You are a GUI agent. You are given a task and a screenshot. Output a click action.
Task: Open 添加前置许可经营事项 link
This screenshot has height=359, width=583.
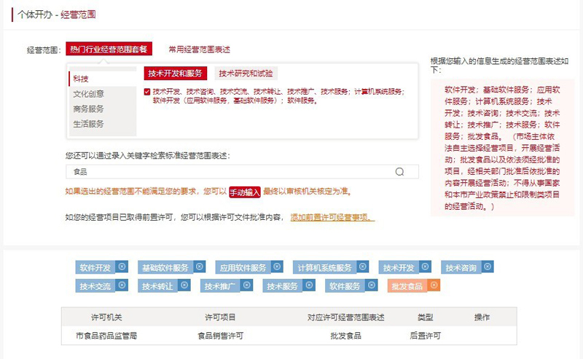tap(332, 217)
